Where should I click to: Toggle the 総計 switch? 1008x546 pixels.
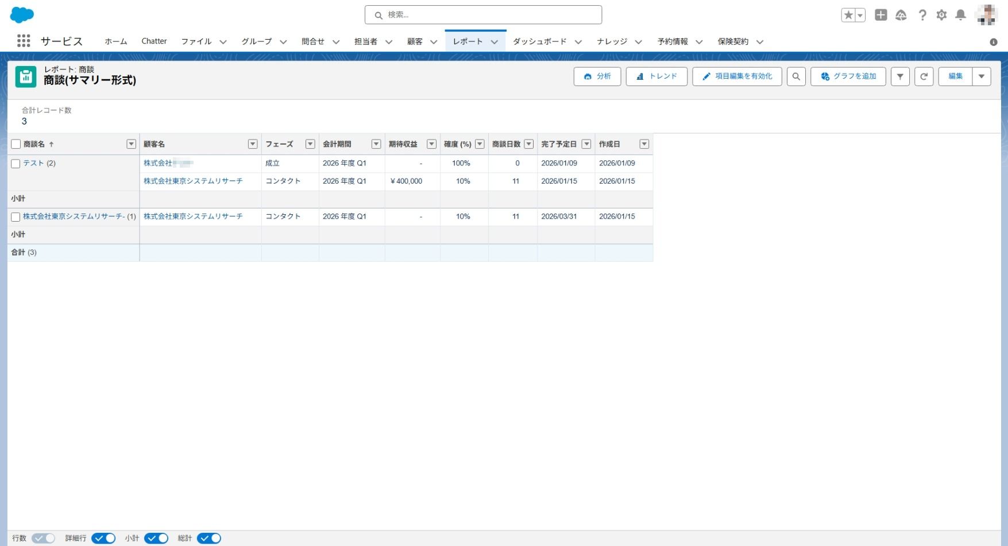[x=209, y=538]
